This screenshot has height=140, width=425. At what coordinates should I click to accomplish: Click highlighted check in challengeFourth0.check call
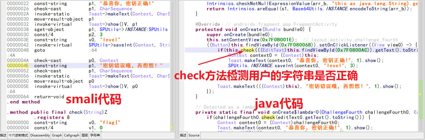(x=268, y=117)
